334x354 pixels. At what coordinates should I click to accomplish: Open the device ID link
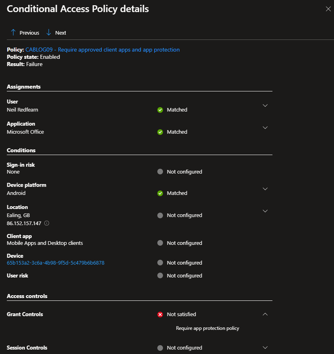point(56,263)
